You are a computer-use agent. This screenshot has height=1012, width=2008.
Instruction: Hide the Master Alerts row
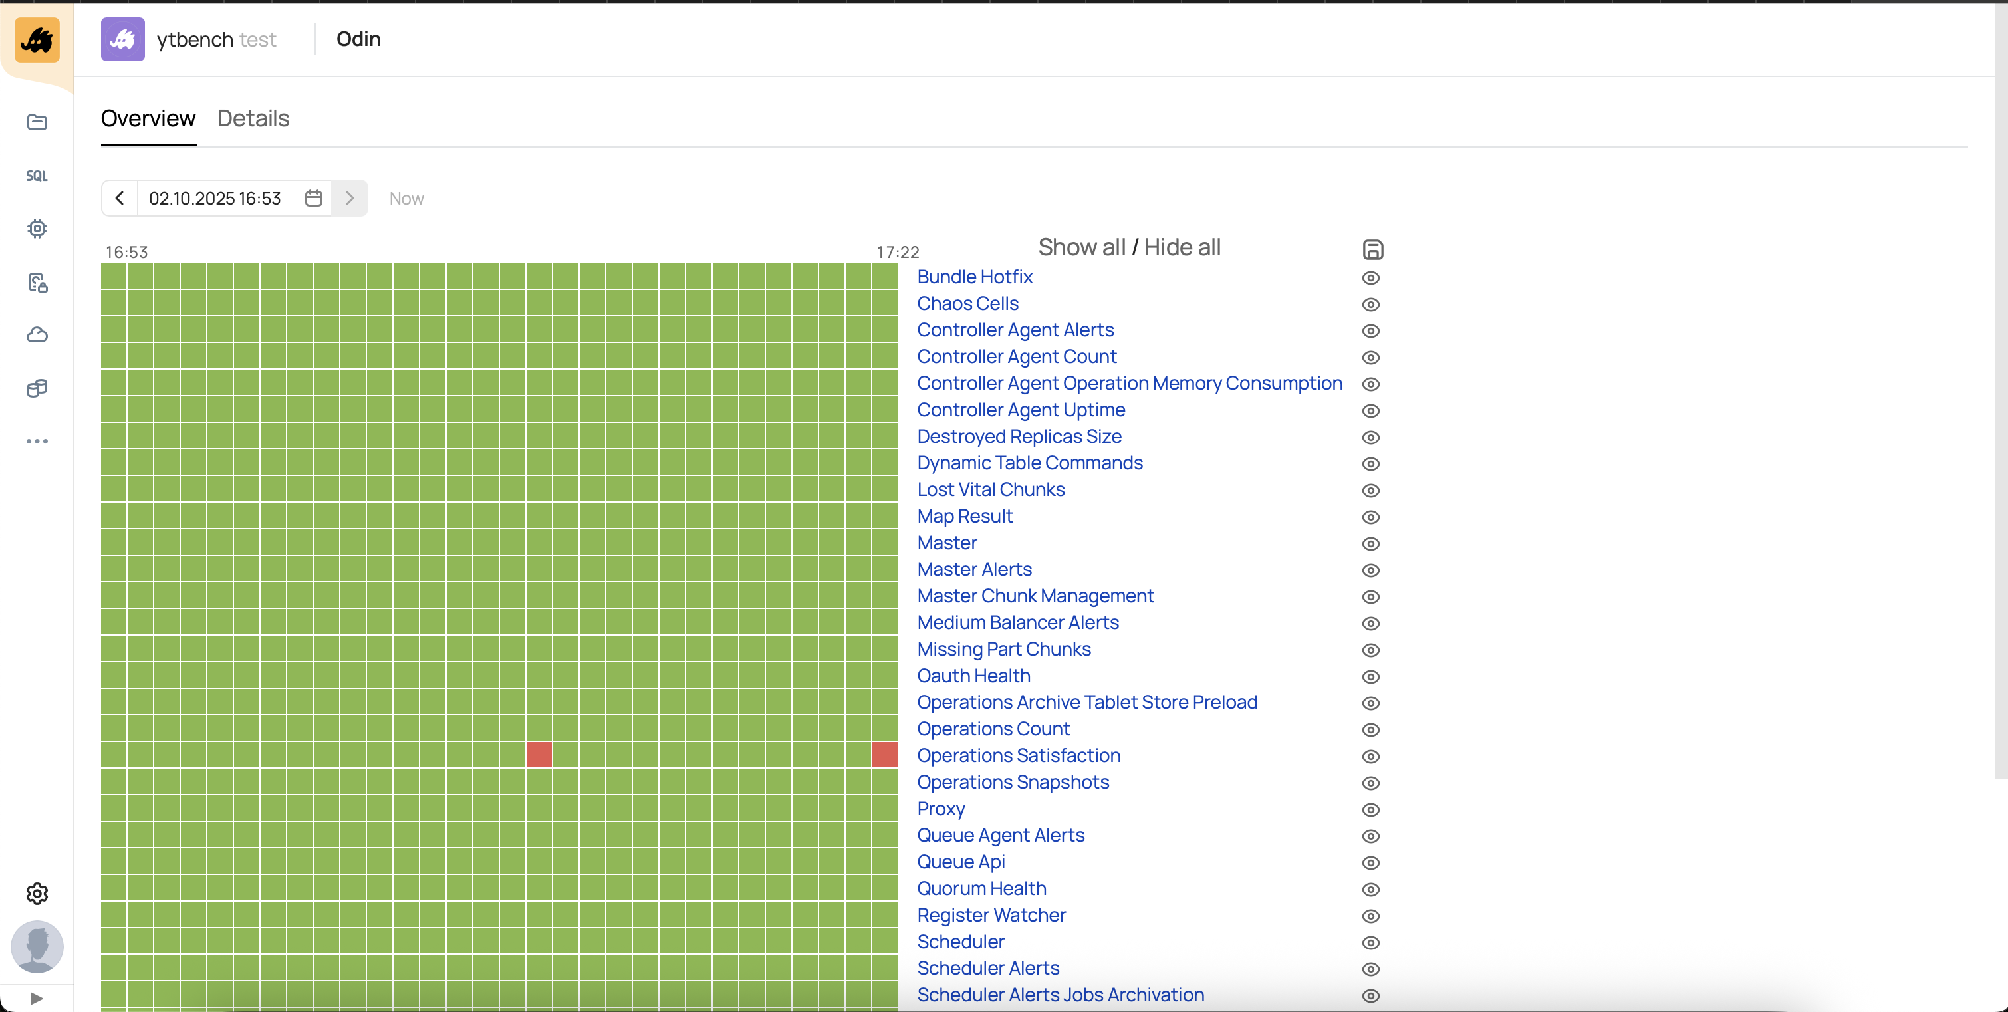[x=1370, y=570]
